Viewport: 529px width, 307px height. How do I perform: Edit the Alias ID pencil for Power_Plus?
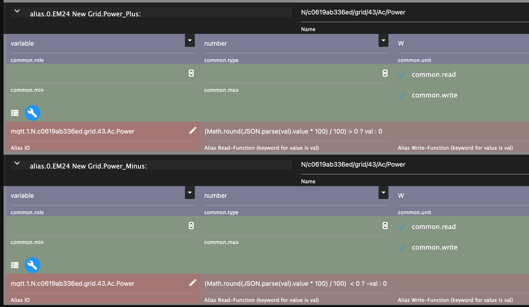(193, 130)
